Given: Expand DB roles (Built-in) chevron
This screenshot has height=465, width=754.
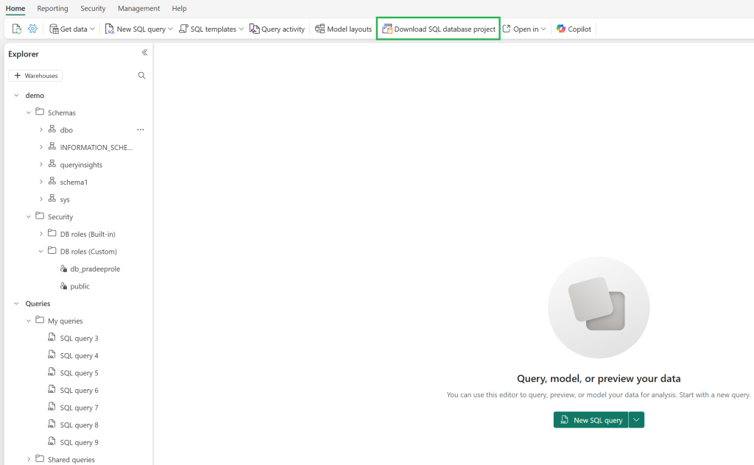Looking at the screenshot, I should pos(41,234).
